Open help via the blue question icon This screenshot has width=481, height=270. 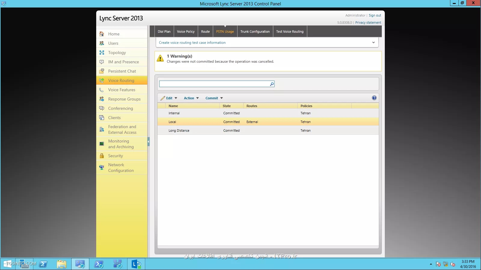pos(374,98)
